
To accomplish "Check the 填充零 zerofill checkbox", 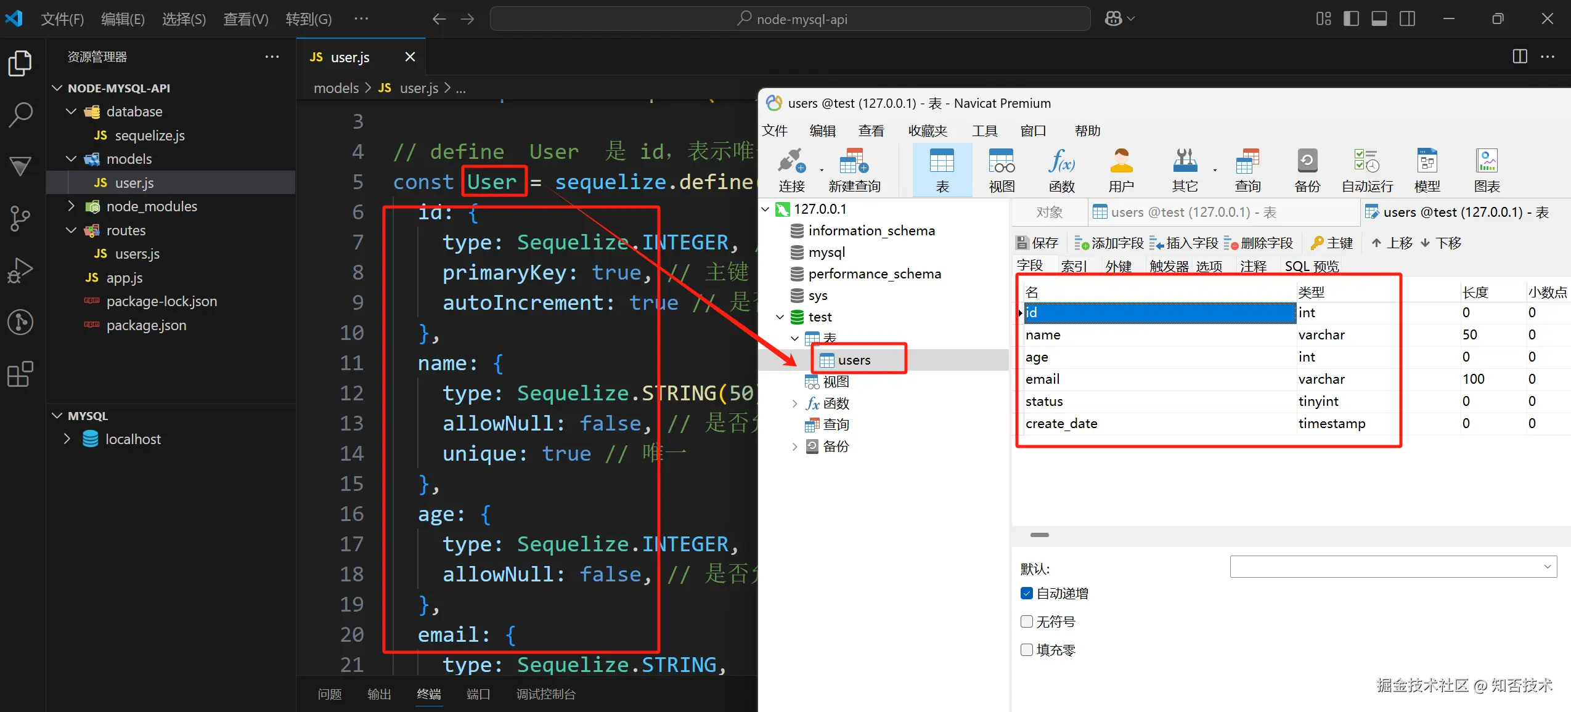I will (1026, 650).
